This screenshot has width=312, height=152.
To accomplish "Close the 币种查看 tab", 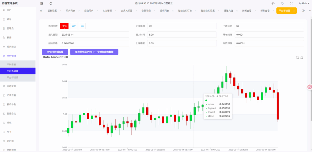I will 274,11.
